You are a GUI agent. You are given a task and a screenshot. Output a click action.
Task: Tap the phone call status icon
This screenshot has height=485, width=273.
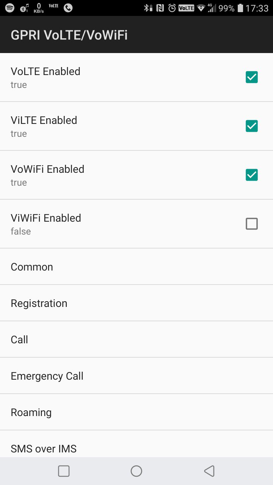(68, 8)
